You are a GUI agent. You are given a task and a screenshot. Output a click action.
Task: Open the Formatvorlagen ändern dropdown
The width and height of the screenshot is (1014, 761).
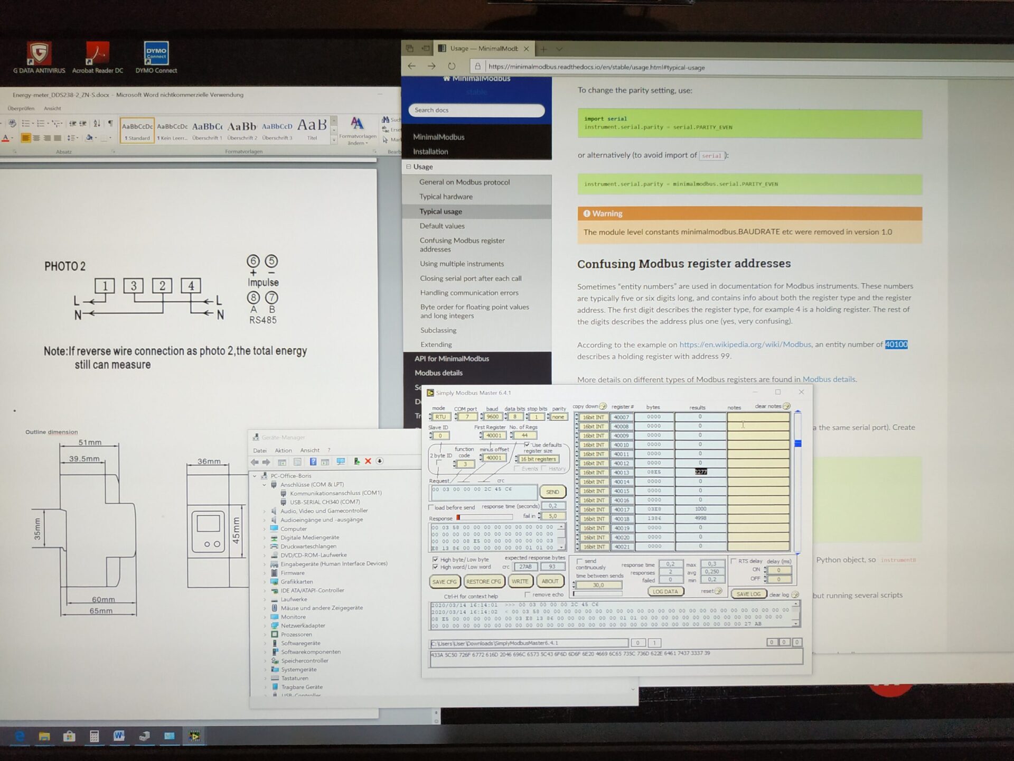[x=358, y=130]
